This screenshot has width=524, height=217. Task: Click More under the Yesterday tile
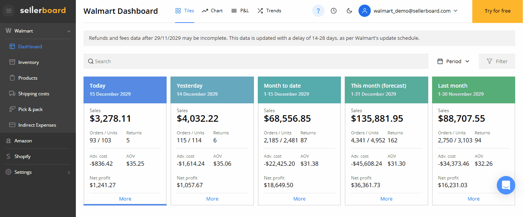click(212, 199)
